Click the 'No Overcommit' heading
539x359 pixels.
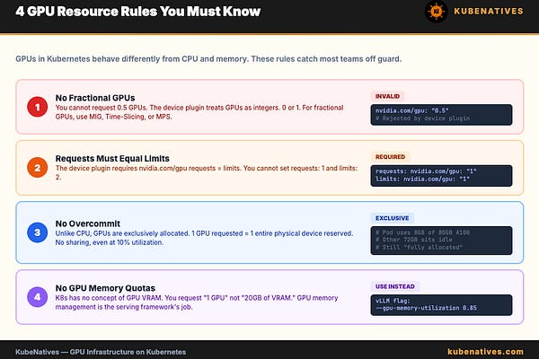[x=88, y=223]
